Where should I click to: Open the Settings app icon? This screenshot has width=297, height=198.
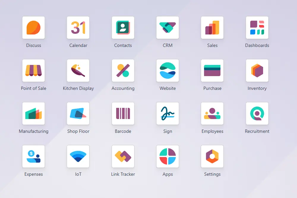click(x=212, y=156)
